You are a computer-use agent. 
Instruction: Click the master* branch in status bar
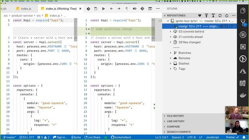click(9, 137)
